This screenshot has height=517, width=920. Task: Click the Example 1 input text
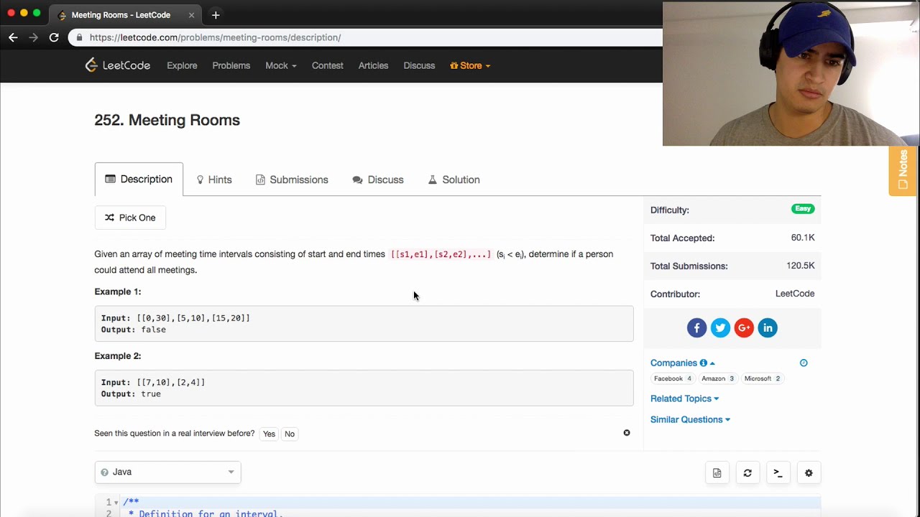tap(175, 318)
